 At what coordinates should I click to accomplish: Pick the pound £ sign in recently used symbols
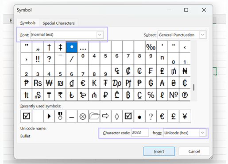(x=174, y=116)
